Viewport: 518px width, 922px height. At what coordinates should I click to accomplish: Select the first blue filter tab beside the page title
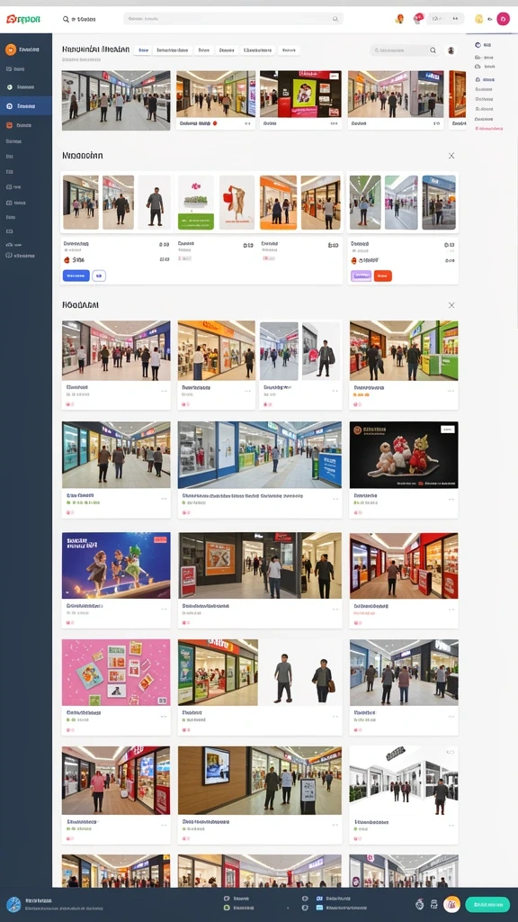click(143, 50)
